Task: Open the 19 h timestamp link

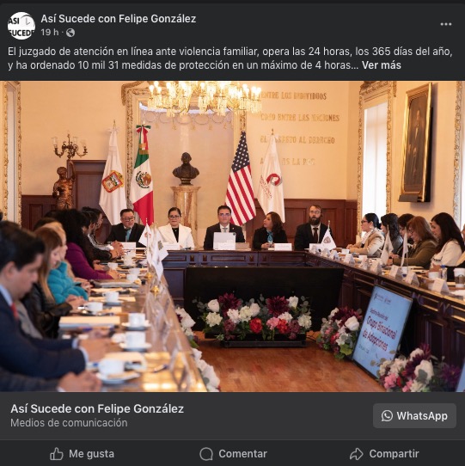Action: 50,33
